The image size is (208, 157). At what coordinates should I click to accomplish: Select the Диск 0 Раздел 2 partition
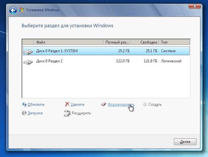(106, 61)
